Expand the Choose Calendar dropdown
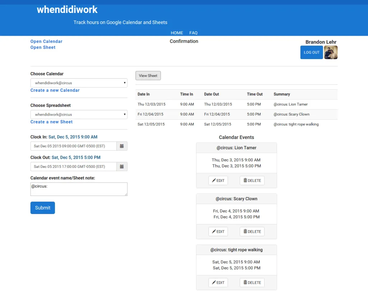Image resolution: width=368 pixels, height=295 pixels. pos(79,83)
